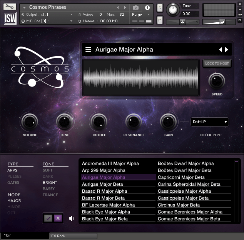
Task: Toggle the speaker preview icon
Action: pyautogui.click(x=72, y=218)
